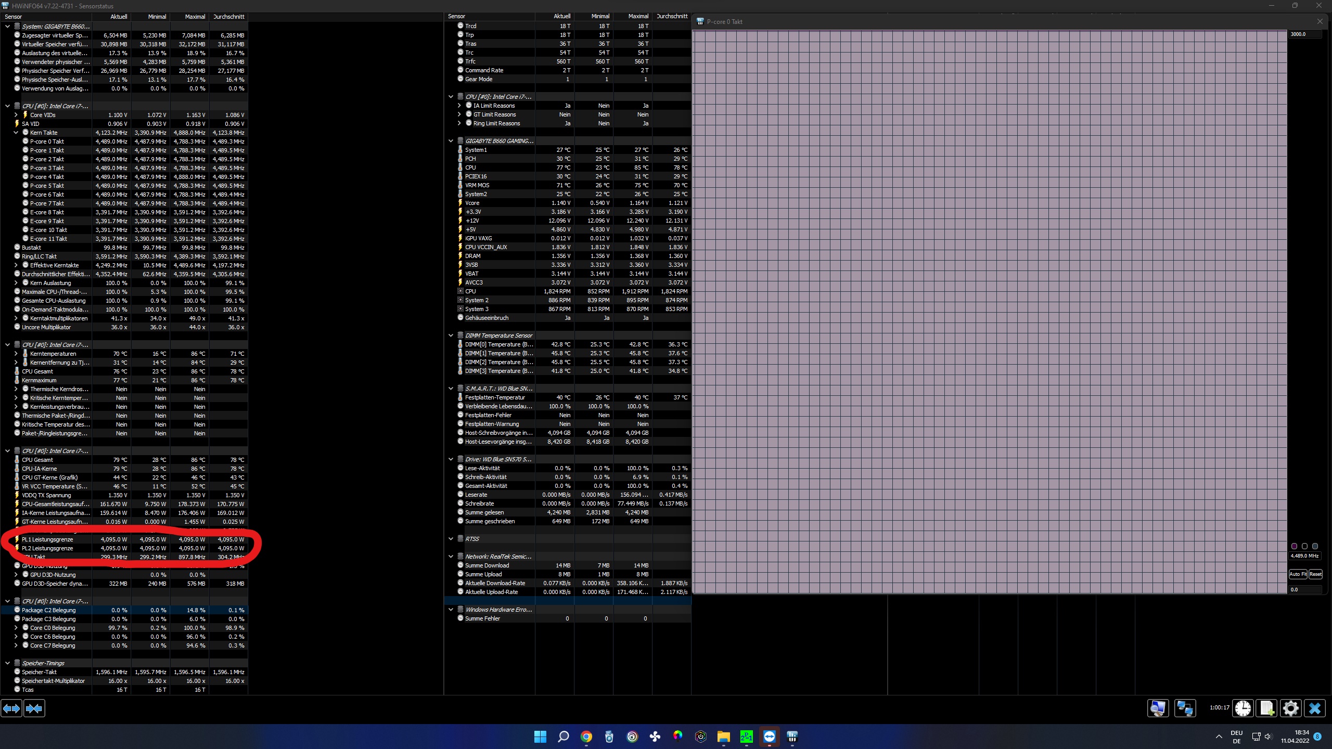Screen dimensions: 1332x749
Task: Close sensor status with blue X icon
Action: (1315, 708)
